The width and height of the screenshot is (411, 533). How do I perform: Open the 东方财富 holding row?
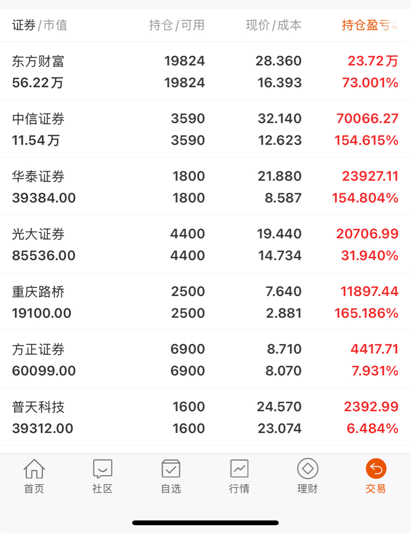point(205,71)
